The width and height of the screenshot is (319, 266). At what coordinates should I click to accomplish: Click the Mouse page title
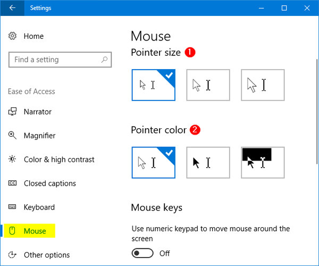(151, 36)
